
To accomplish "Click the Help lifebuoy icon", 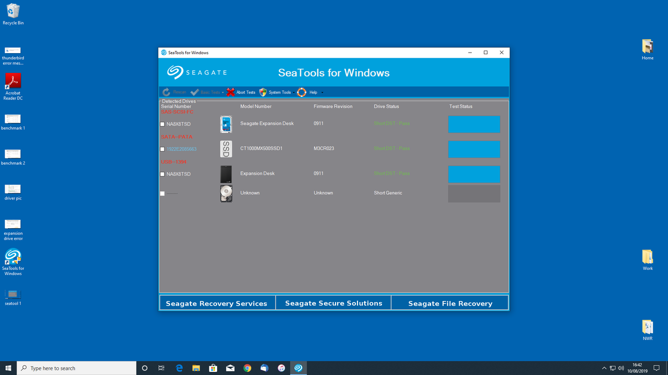I will click(x=302, y=92).
